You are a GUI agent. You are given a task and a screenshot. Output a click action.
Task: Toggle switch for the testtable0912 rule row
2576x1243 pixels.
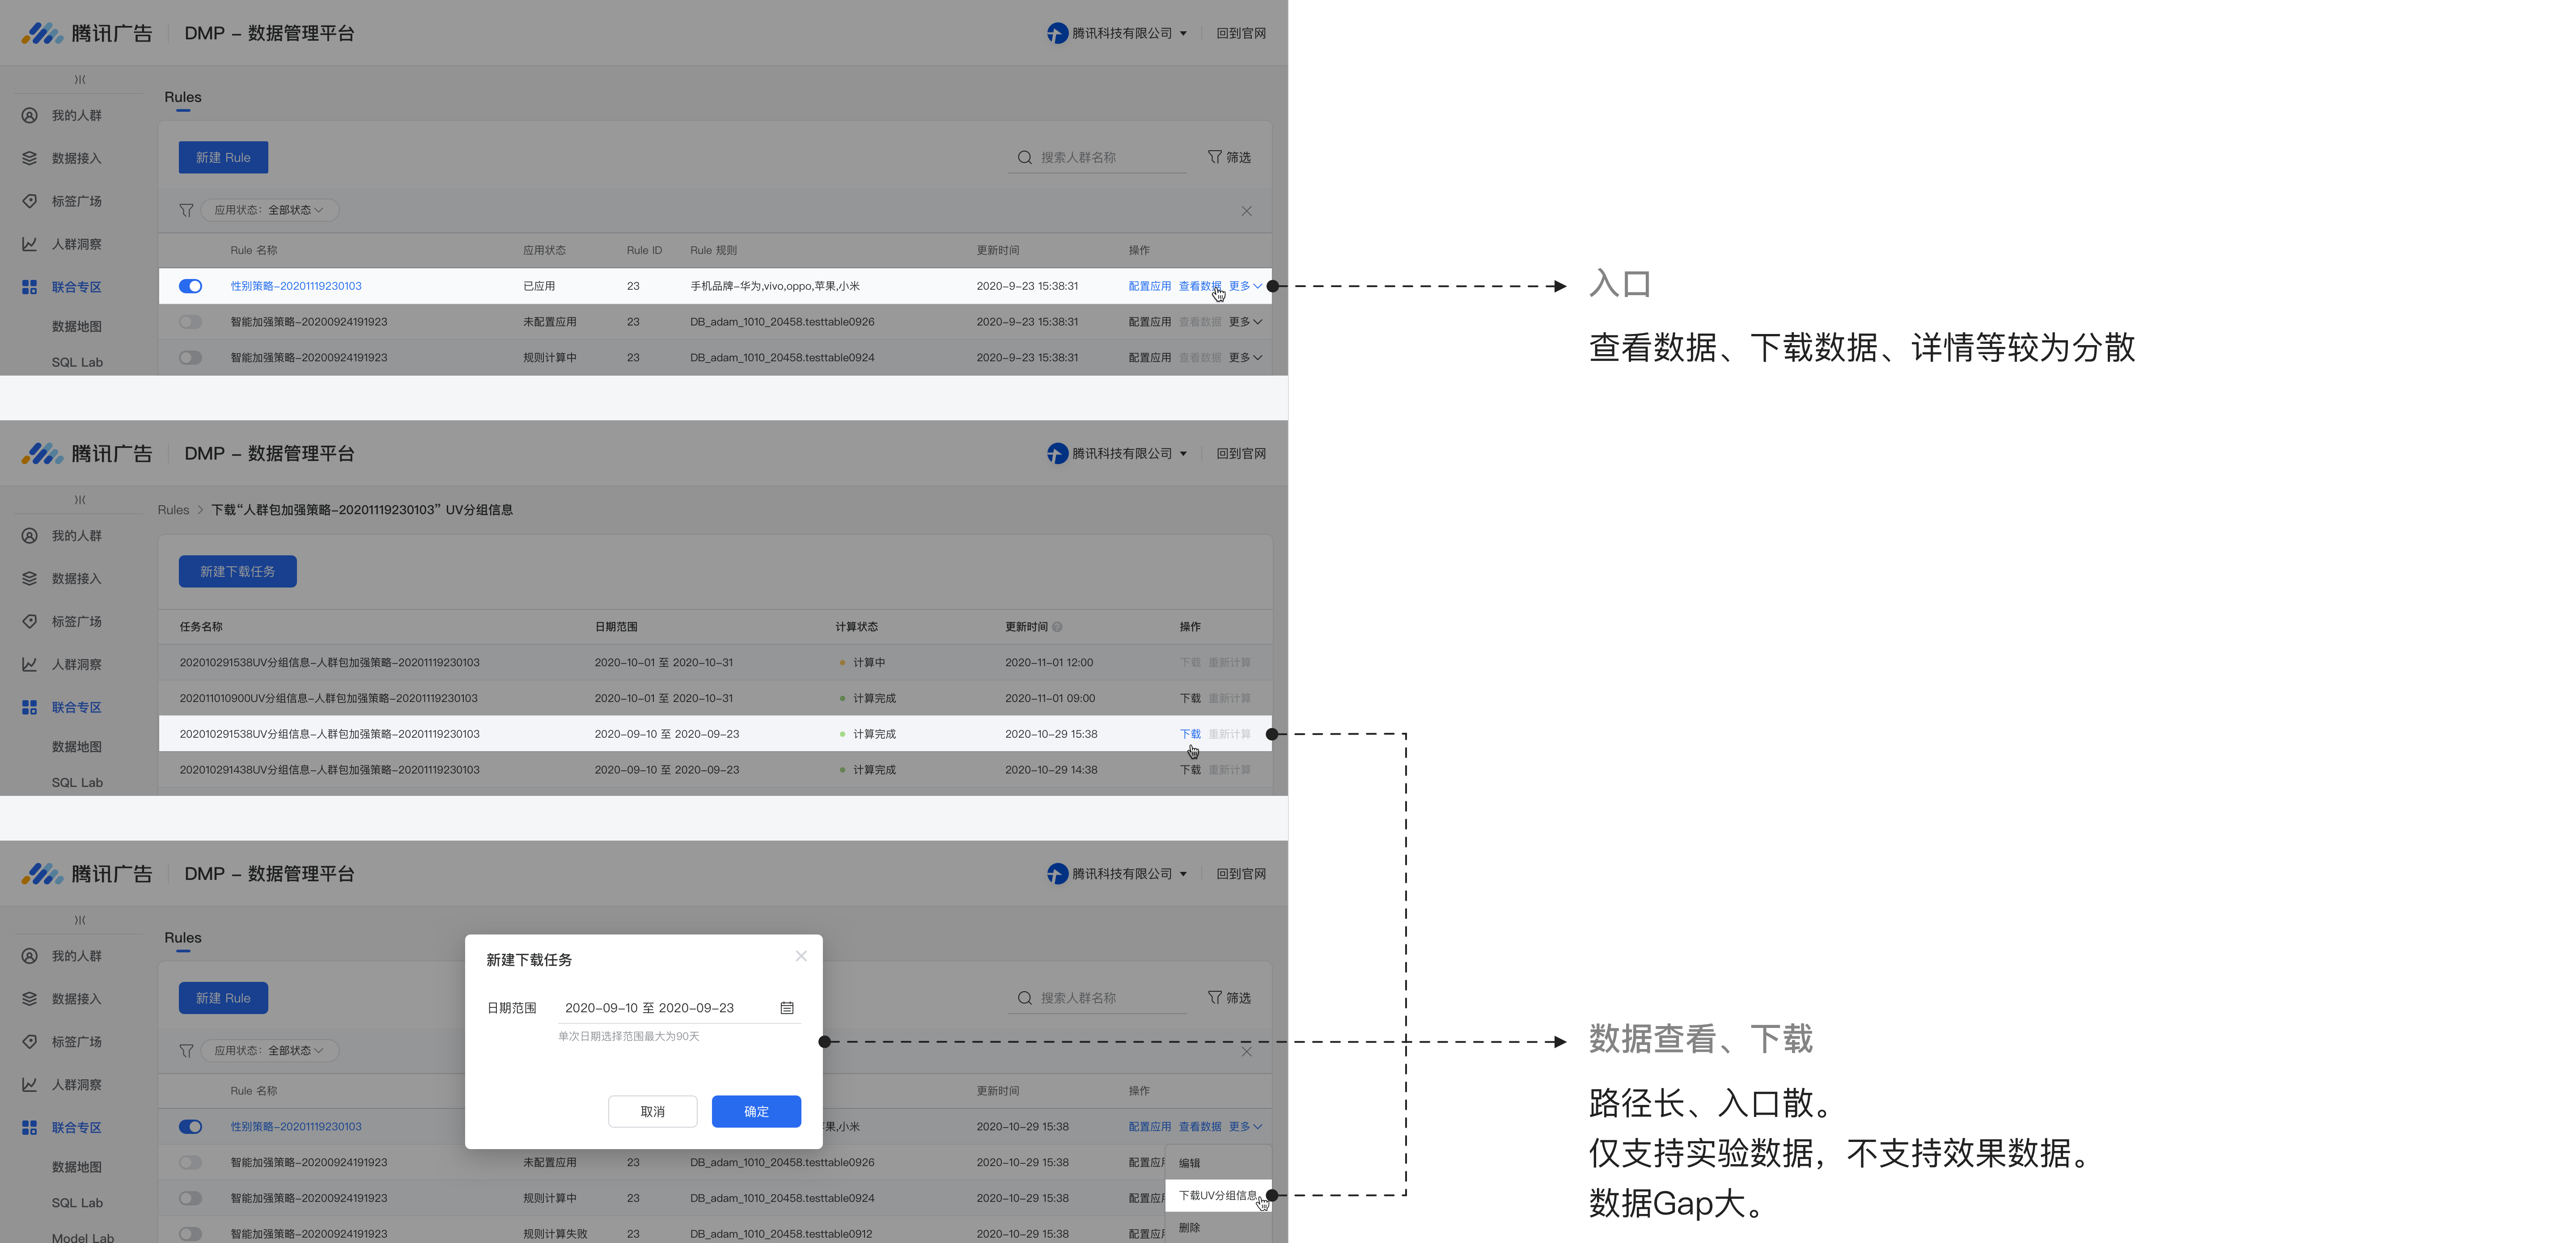click(190, 1234)
